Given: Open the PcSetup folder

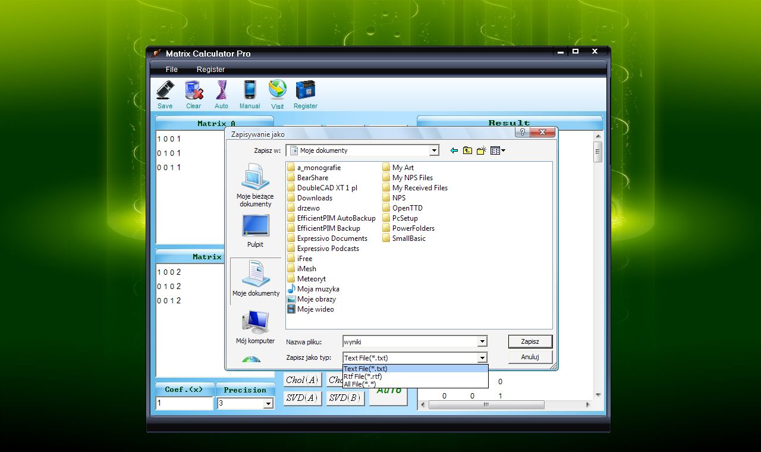Looking at the screenshot, I should click(400, 218).
